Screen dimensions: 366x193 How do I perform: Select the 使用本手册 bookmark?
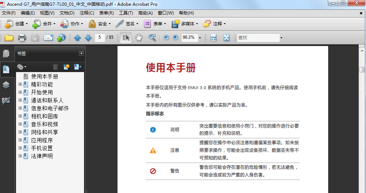click(x=45, y=76)
